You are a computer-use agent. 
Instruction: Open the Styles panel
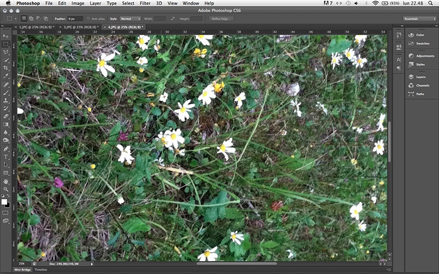coord(421,65)
